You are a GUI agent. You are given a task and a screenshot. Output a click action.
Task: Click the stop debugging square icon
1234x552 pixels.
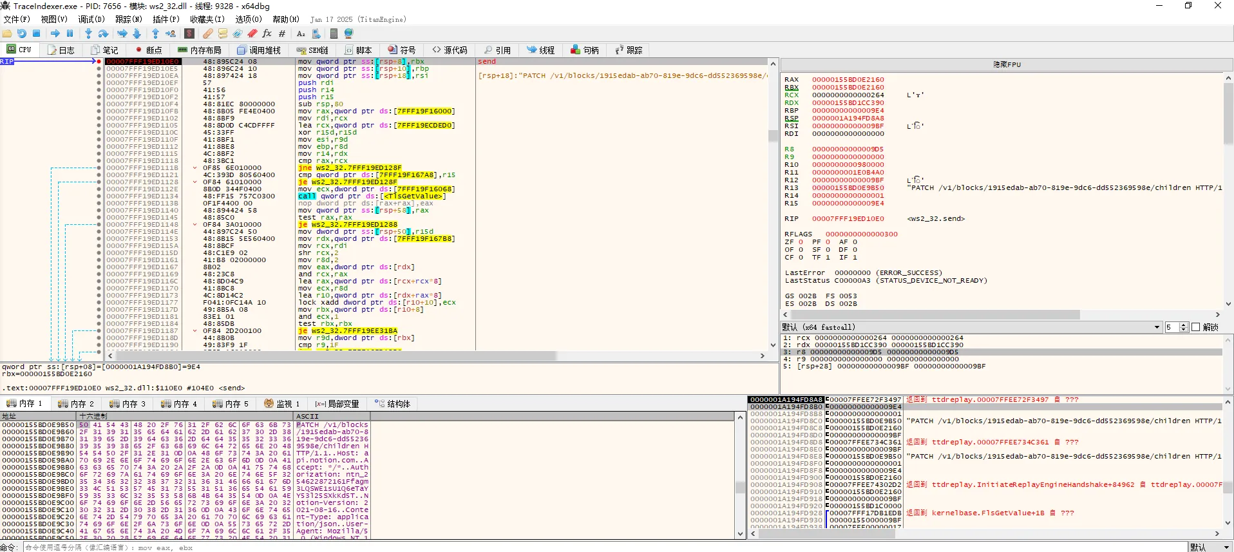click(x=37, y=33)
